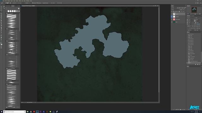
Task: Click the trash icon in the History panel
Action: [200, 64]
